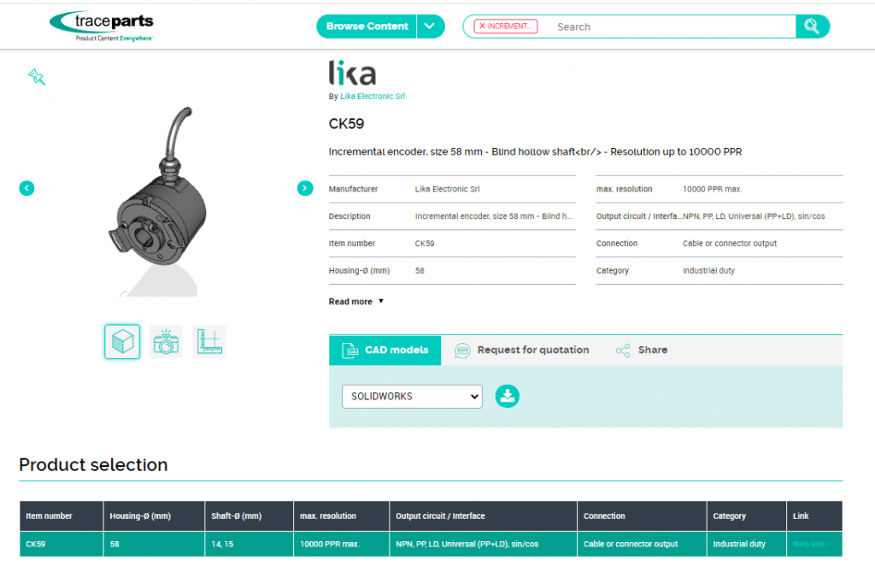The width and height of the screenshot is (875, 578).
Task: Click the Output circuit / Interface column header
Action: tap(484, 516)
